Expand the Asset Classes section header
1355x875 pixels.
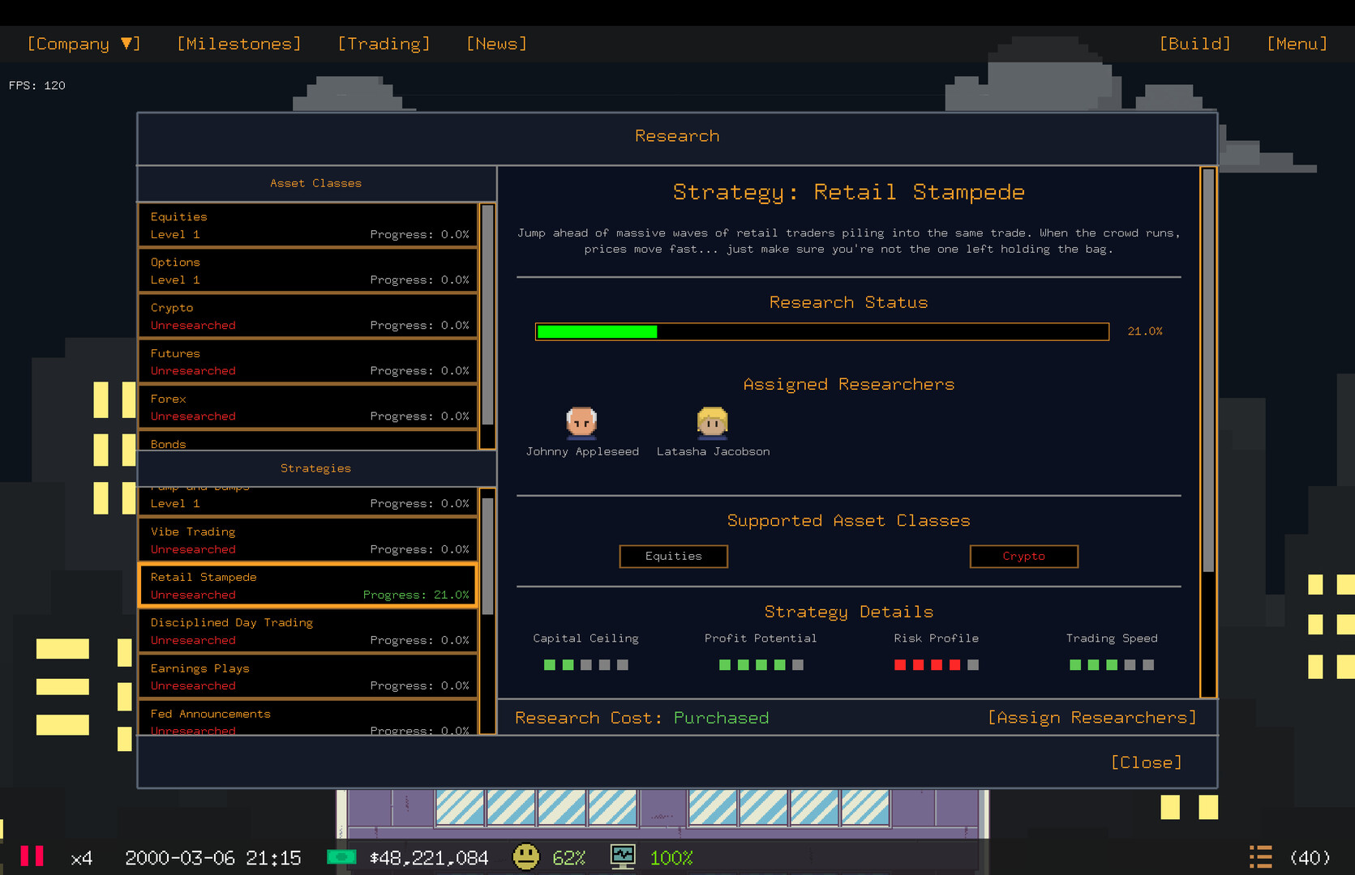point(315,183)
